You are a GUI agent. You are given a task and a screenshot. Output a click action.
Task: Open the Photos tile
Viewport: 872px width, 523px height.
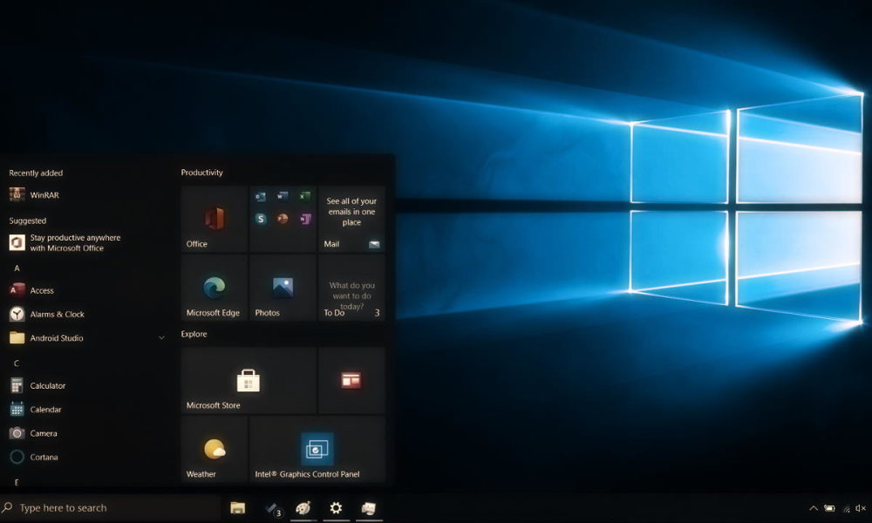coord(283,288)
